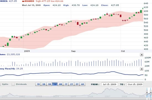The image size is (152, 100).
Task: Close the Volume indicator panel
Action: [x=141, y=55]
